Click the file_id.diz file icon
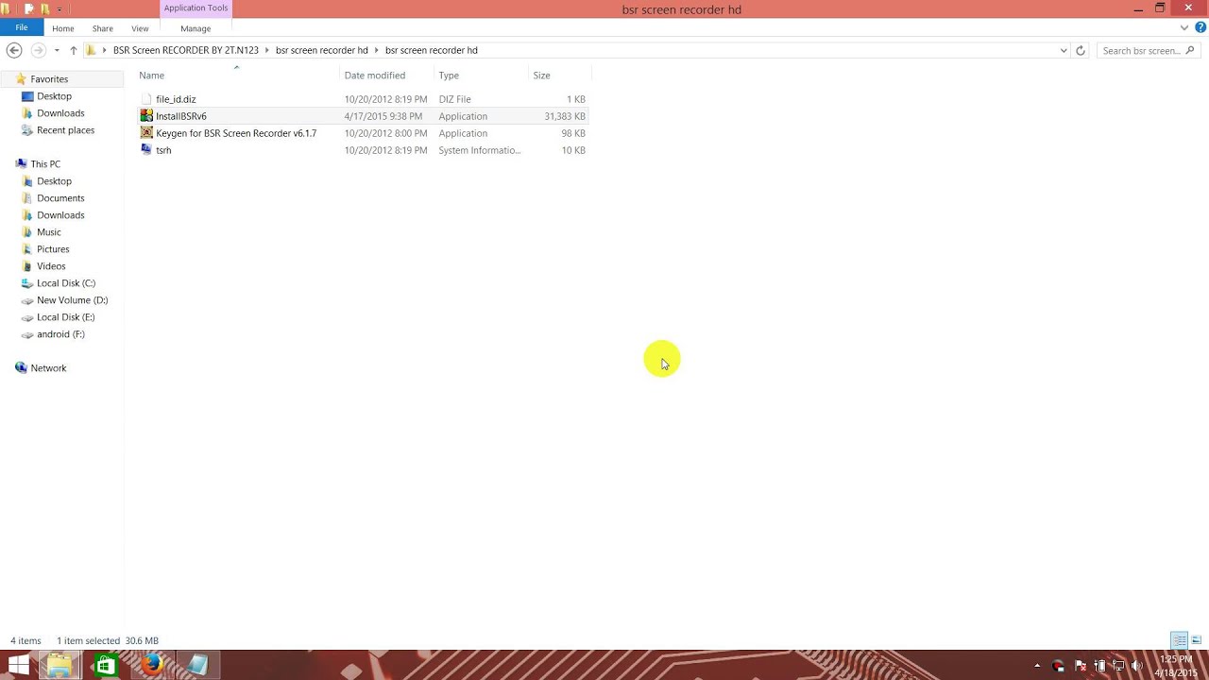The image size is (1209, 680). coord(146,99)
